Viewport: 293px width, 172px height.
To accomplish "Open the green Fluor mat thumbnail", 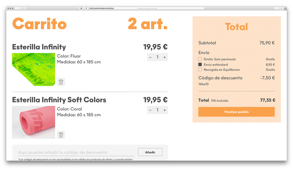I will click(34, 69).
